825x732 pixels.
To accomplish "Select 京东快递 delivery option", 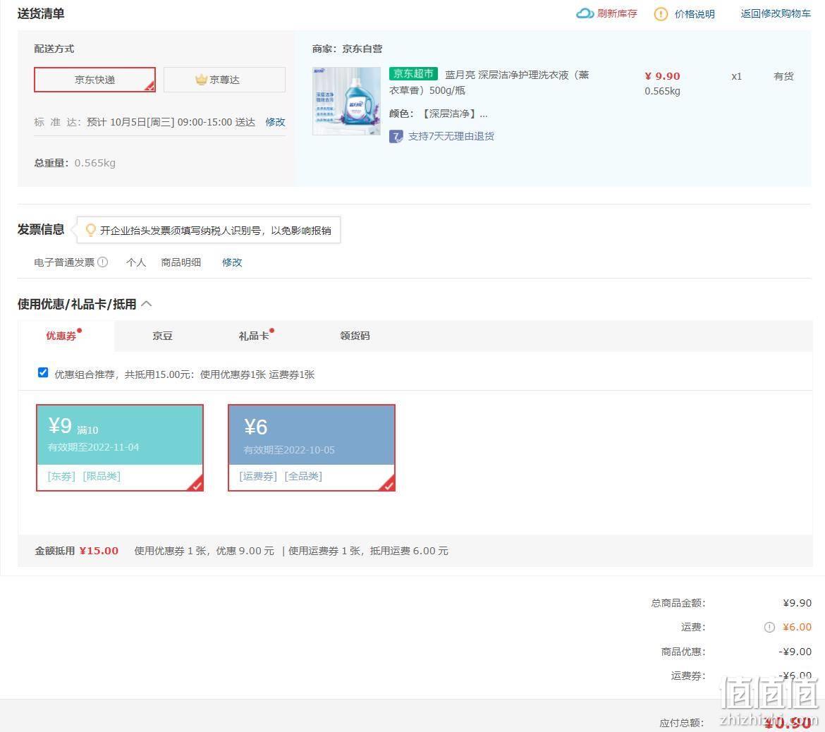I will pos(94,80).
